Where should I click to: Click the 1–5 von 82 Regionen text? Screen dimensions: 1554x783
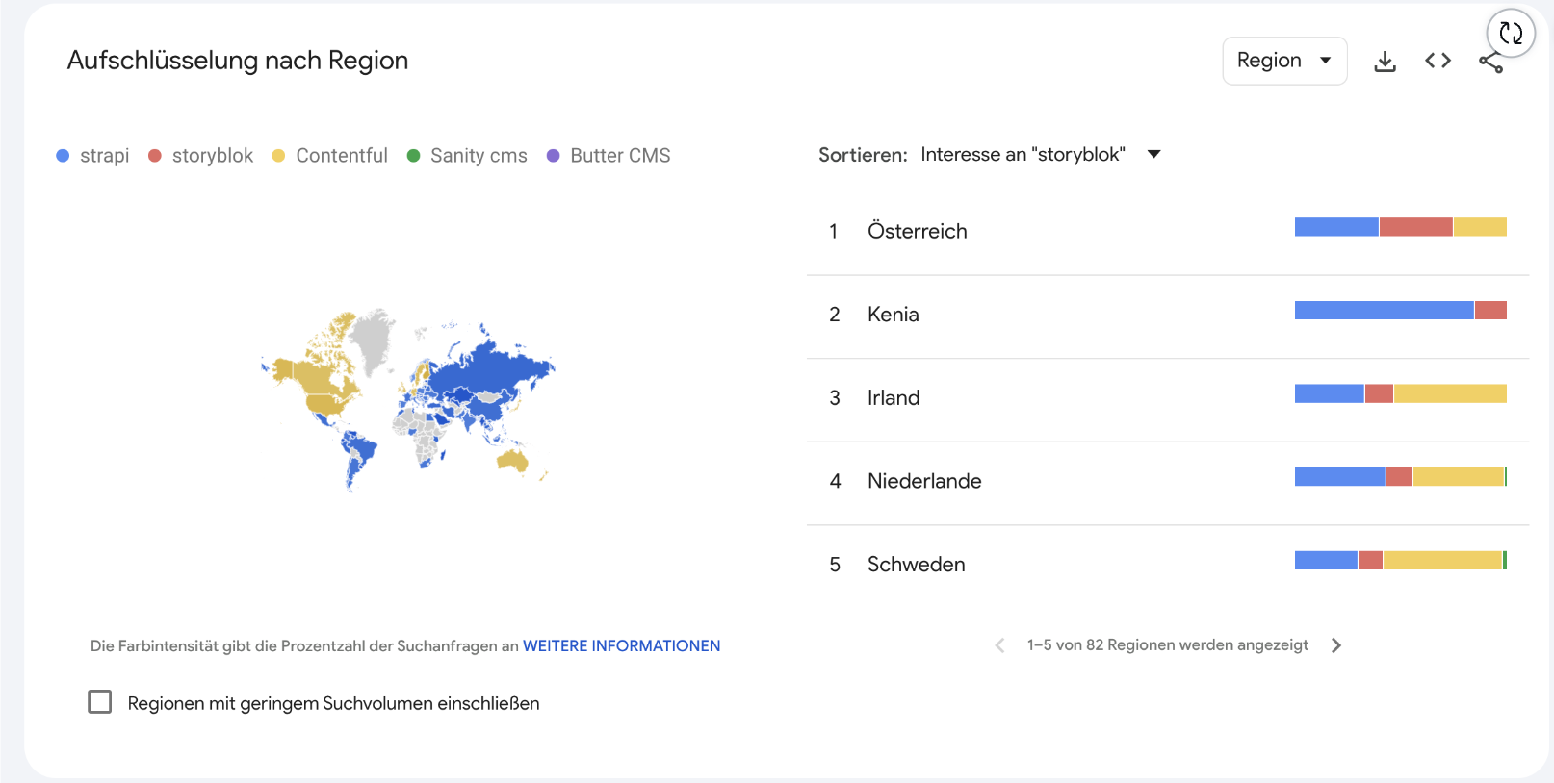[x=1167, y=645]
